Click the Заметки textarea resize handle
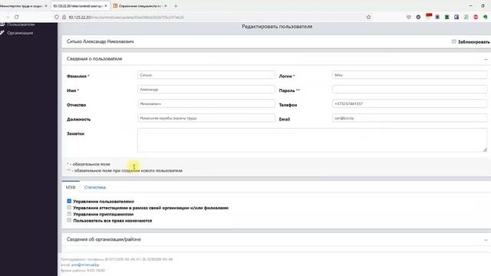 tap(485, 150)
